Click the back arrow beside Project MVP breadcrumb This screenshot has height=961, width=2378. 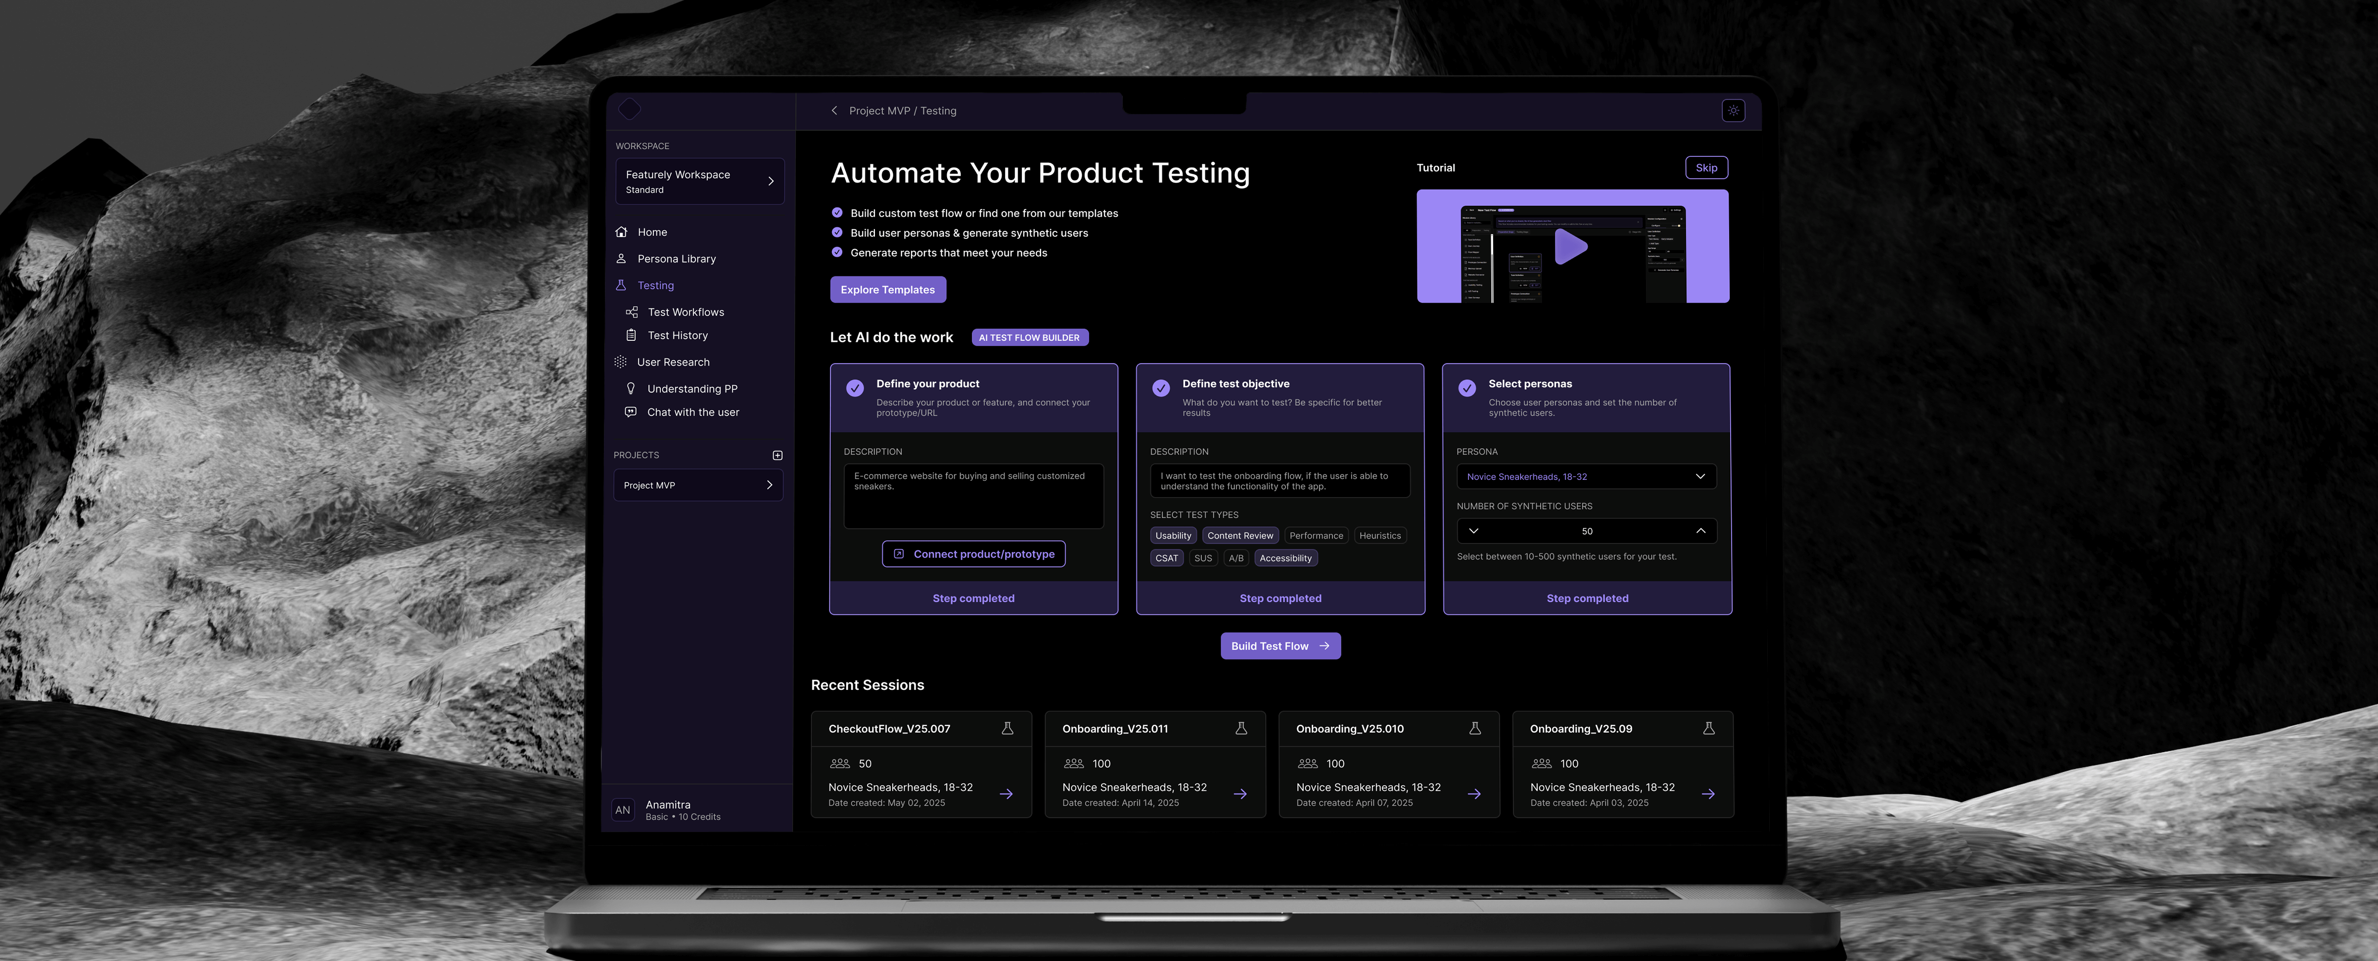coord(834,111)
